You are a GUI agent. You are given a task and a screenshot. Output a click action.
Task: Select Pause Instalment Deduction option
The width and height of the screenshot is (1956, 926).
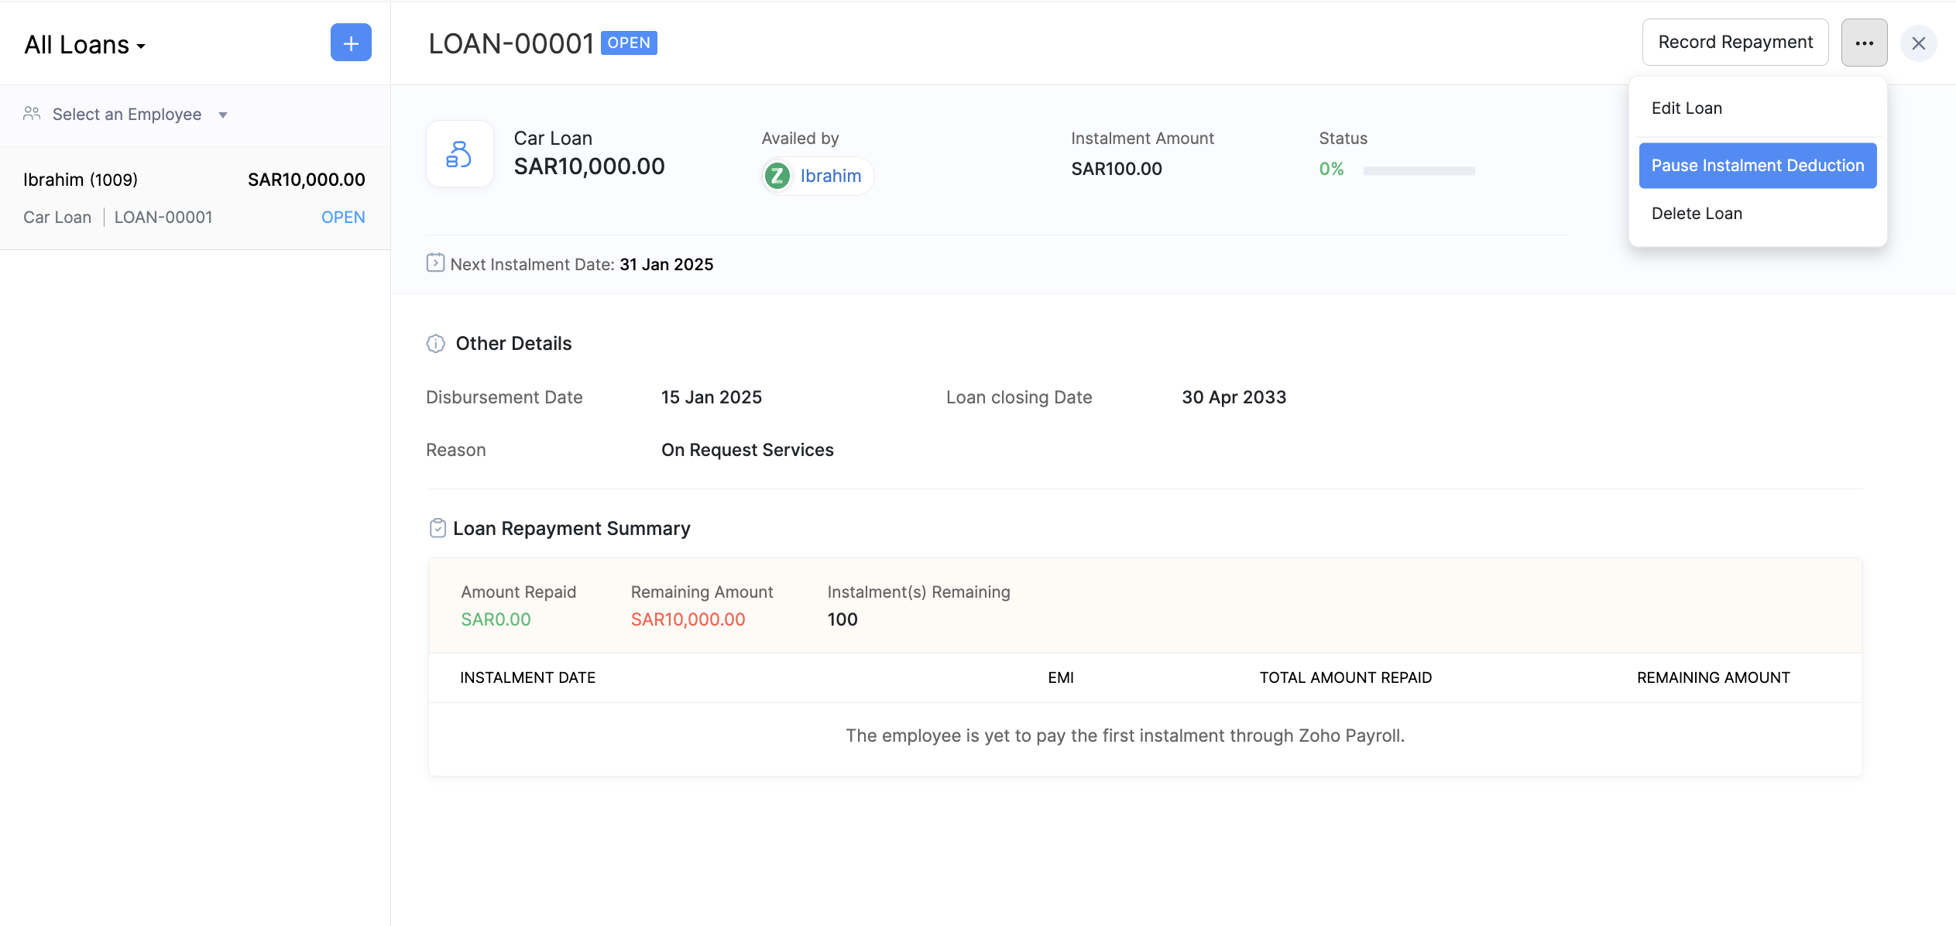coord(1757,166)
